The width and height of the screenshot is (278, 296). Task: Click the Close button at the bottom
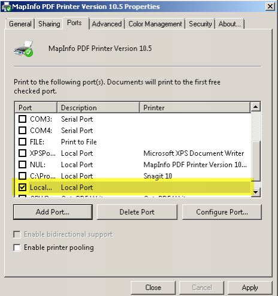[x=153, y=288]
